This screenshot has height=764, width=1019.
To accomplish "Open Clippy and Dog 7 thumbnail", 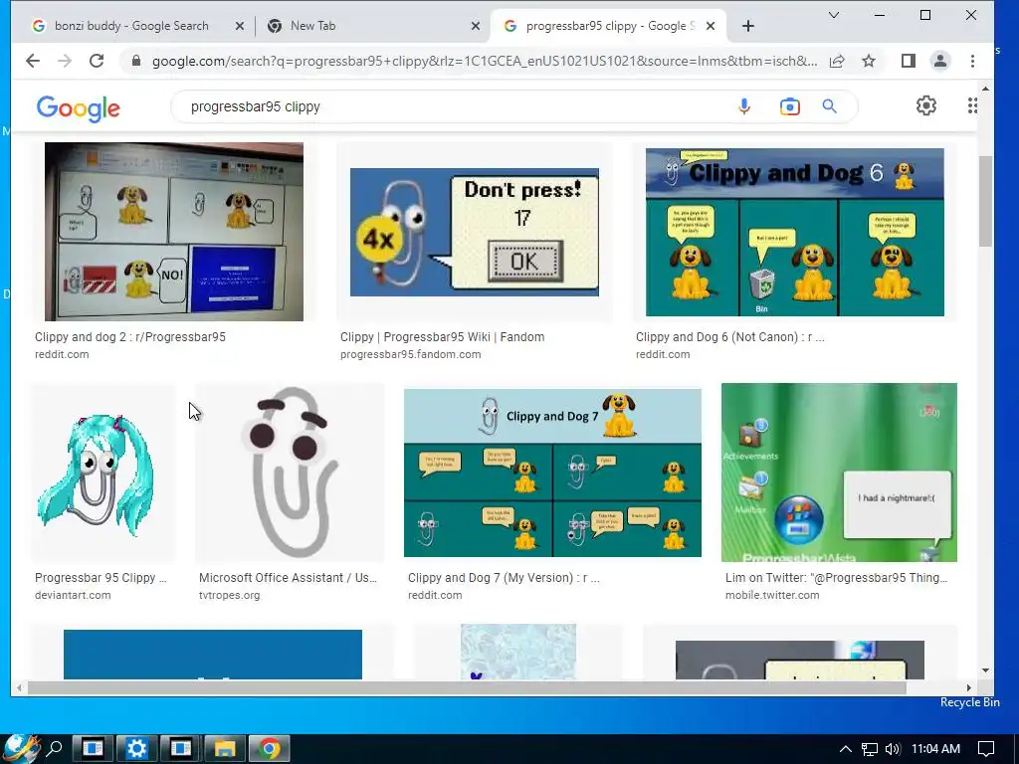I will coord(552,473).
